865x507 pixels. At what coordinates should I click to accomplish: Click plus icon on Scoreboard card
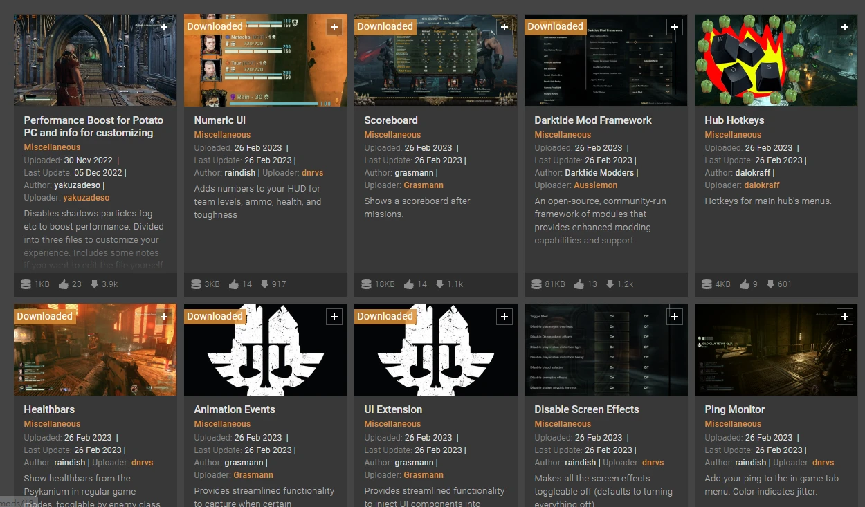(504, 27)
